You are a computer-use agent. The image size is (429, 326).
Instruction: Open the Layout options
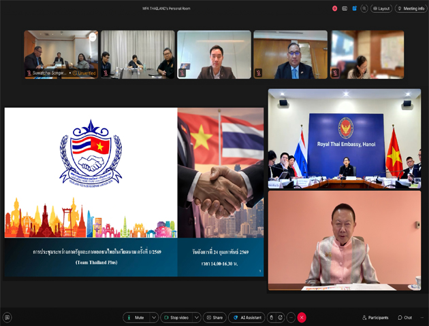[381, 8]
